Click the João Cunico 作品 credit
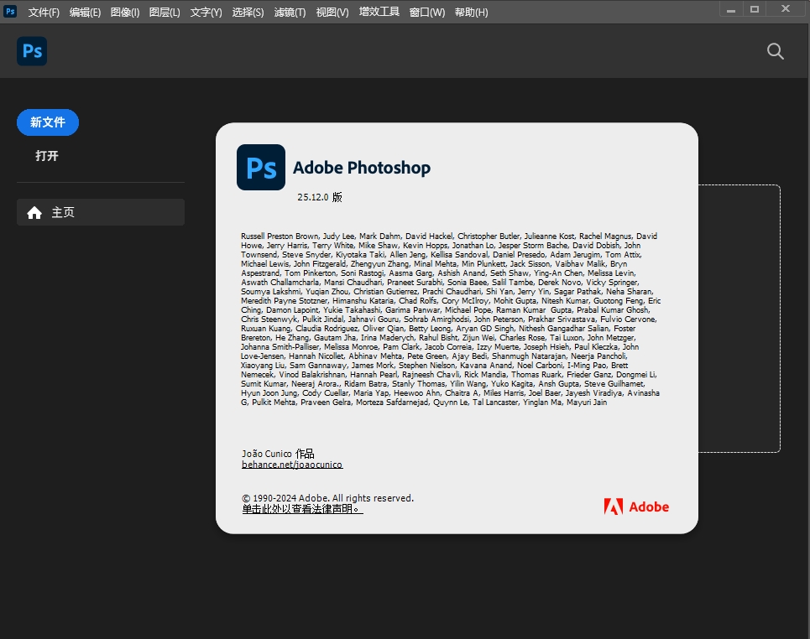 tap(278, 453)
